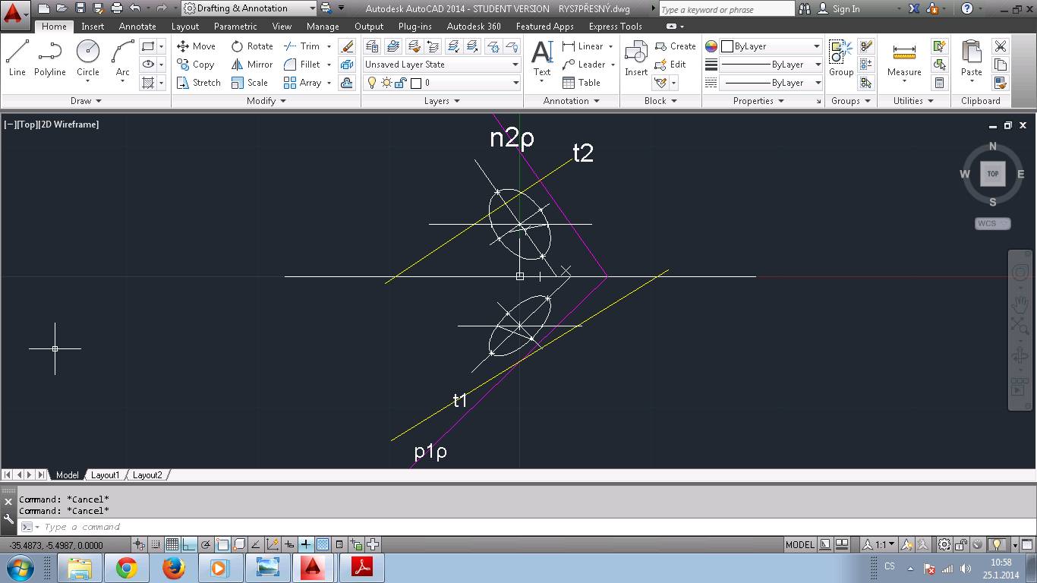Viewport: 1037px width, 583px height.
Task: Open Layer Properties manager icon
Action: click(x=373, y=46)
